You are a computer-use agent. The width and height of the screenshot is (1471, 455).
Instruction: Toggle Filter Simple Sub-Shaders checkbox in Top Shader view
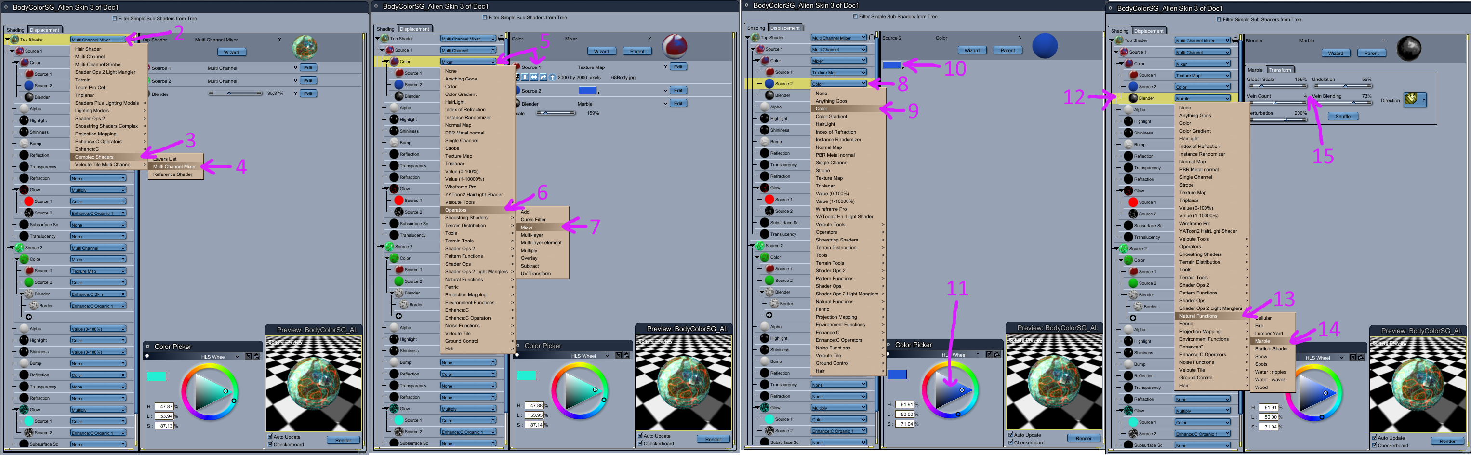pos(115,19)
